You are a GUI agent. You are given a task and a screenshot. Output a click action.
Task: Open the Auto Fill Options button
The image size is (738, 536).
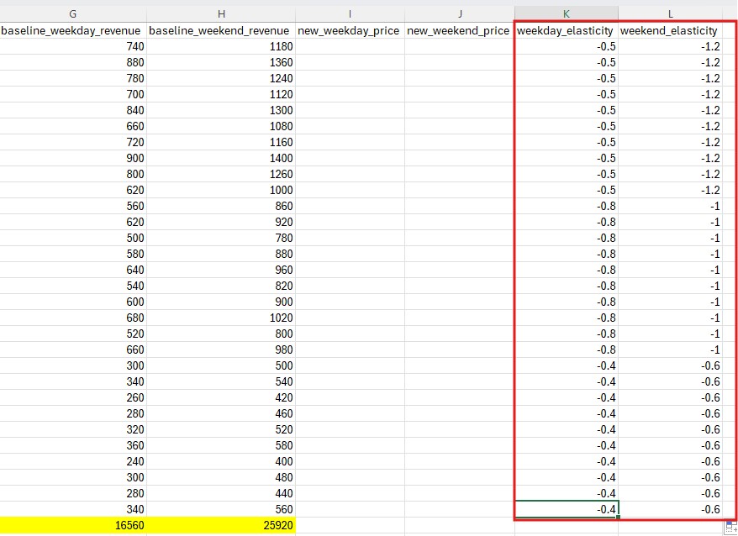(730, 527)
